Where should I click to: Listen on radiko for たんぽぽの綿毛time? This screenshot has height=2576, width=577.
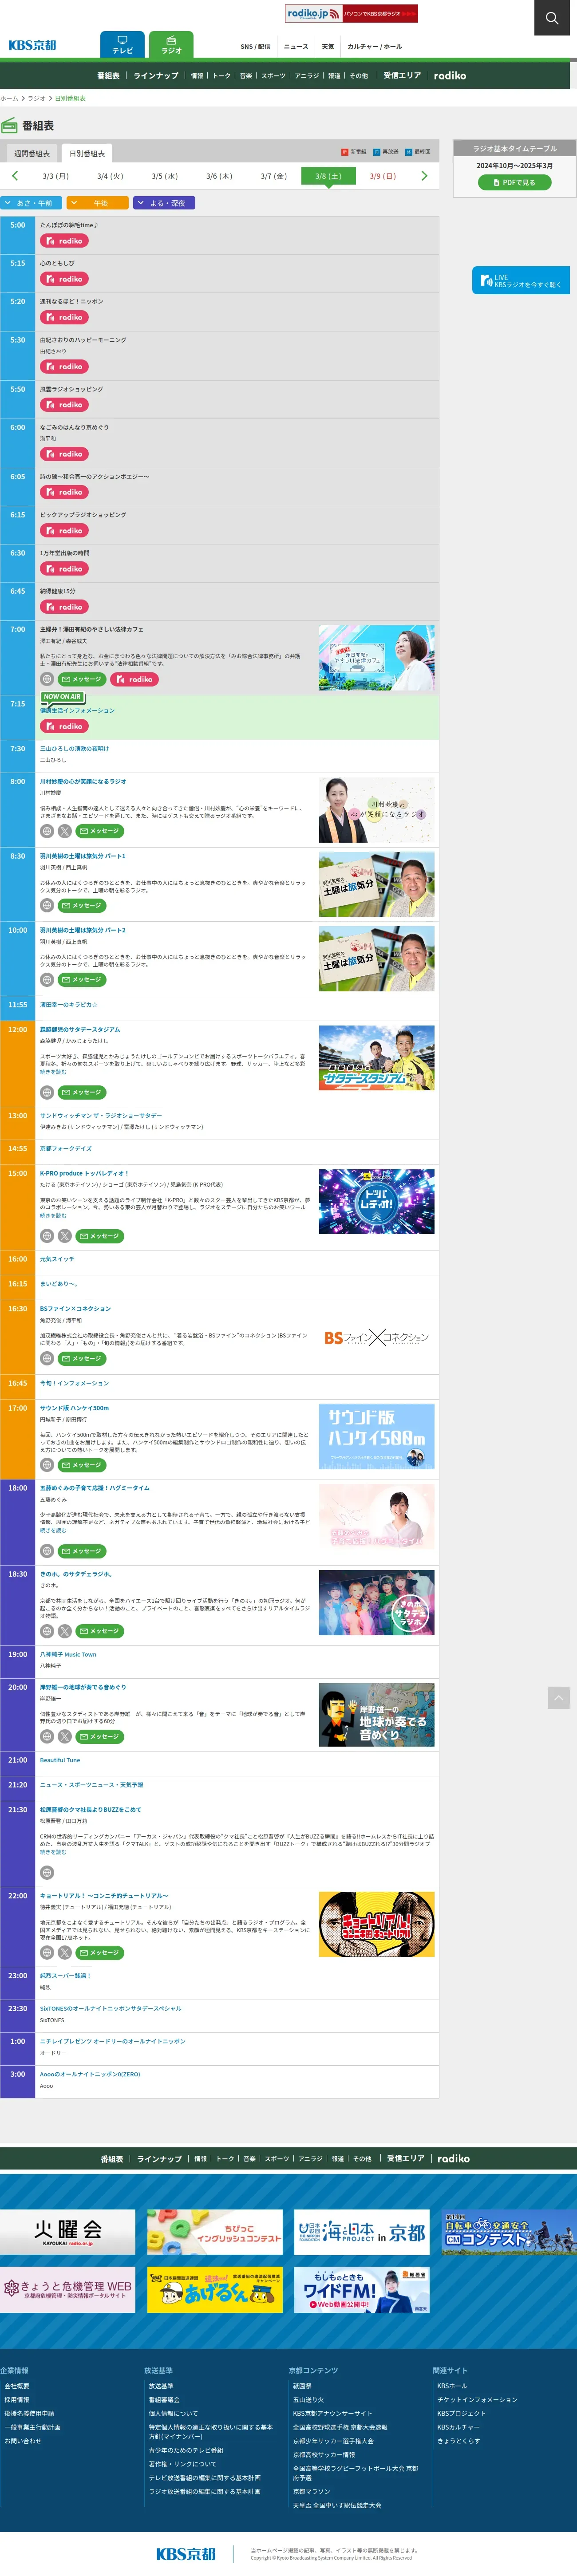click(x=65, y=241)
